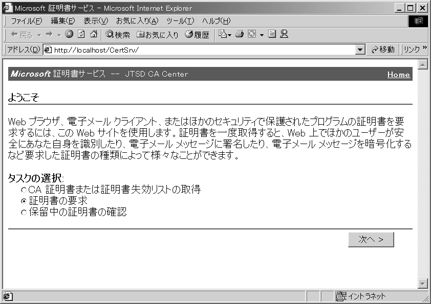The height and width of the screenshot is (304, 431).
Task: Open the ファイル(F) menu
Action: (27, 21)
